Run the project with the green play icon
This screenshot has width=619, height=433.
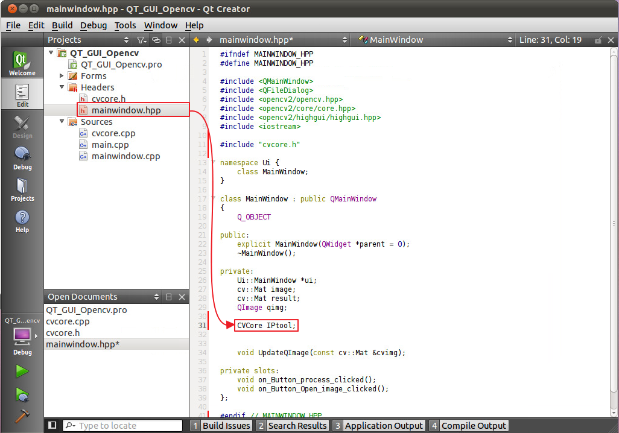22,371
